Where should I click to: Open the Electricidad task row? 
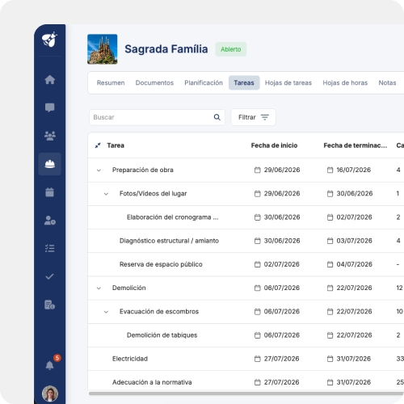coord(130,359)
